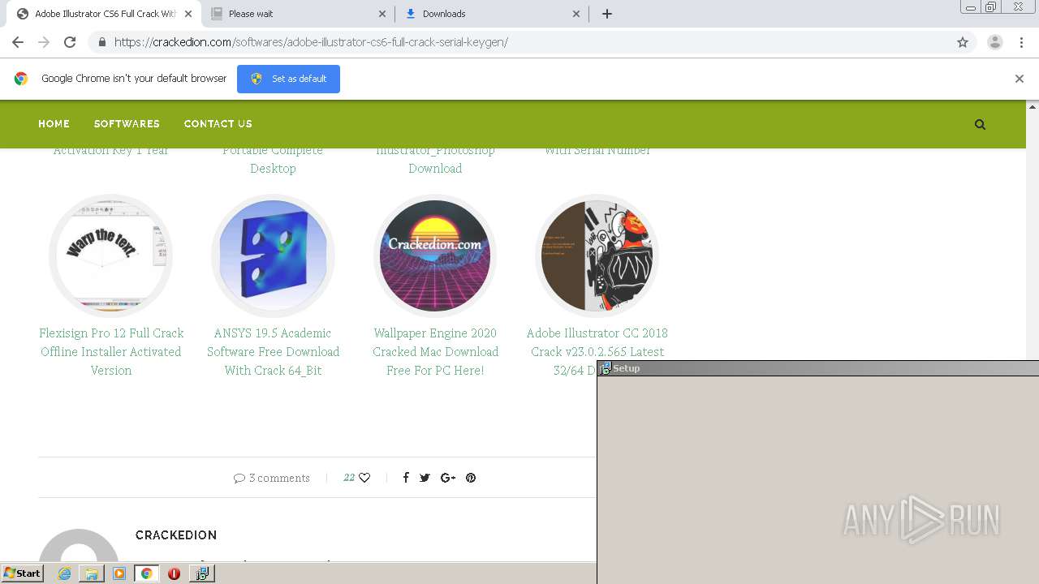The width and height of the screenshot is (1039, 584).
Task: Close the Downloads tab
Action: (x=576, y=14)
